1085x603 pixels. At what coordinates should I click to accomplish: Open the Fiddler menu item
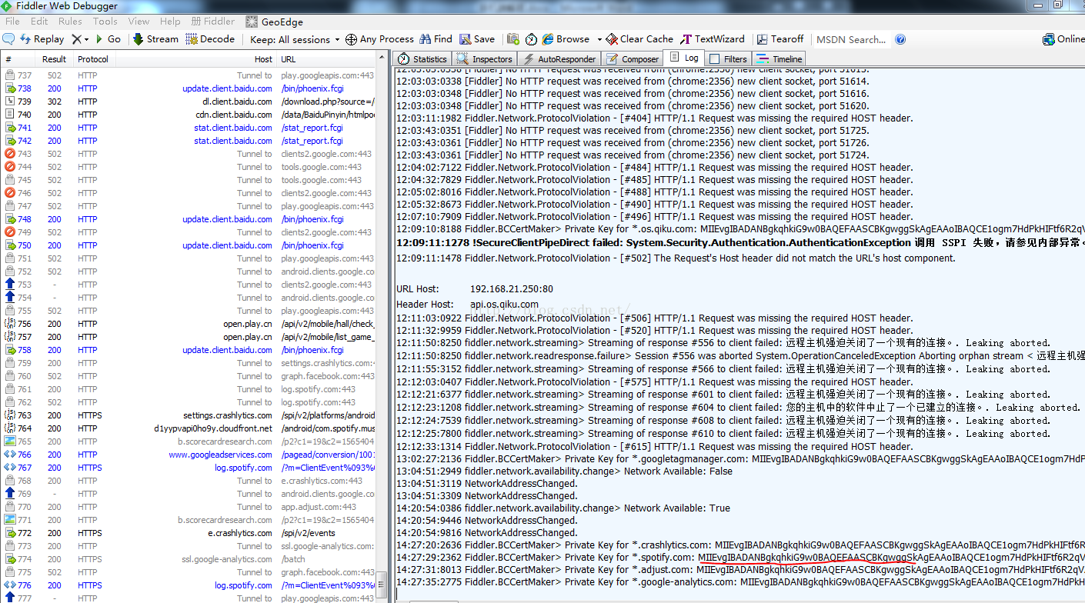(x=213, y=22)
